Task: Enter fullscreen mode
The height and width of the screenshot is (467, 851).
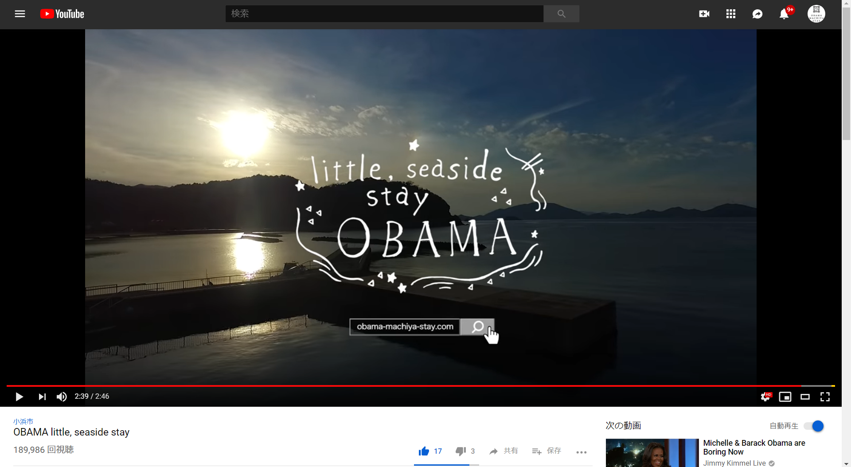Action: pyautogui.click(x=825, y=397)
